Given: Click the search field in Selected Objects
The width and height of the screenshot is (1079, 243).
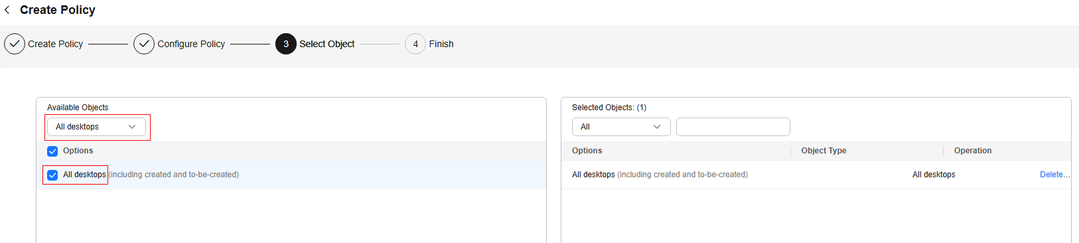Looking at the screenshot, I should coord(733,127).
